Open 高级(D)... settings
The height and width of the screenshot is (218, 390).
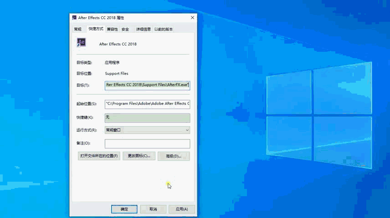174,156
